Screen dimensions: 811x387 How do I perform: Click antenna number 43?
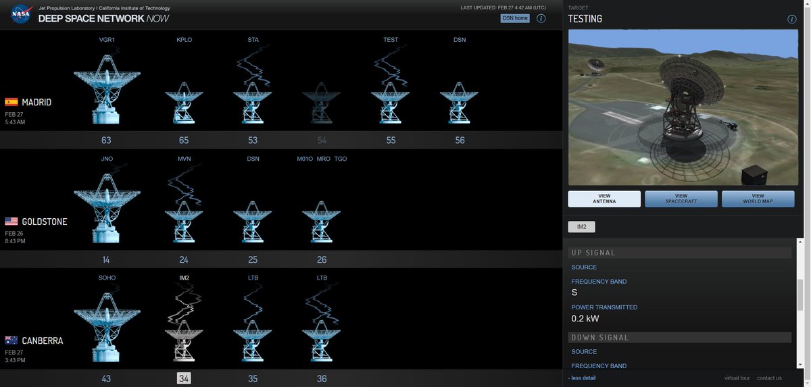[x=106, y=379]
